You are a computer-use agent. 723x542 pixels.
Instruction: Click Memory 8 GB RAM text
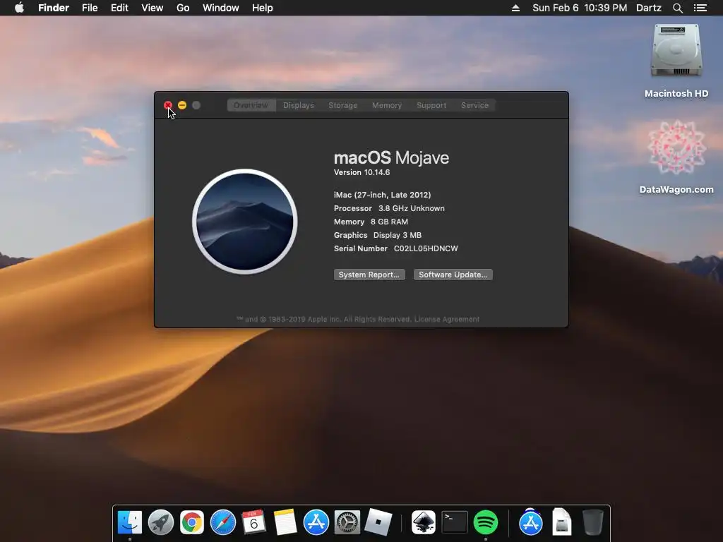coord(371,222)
